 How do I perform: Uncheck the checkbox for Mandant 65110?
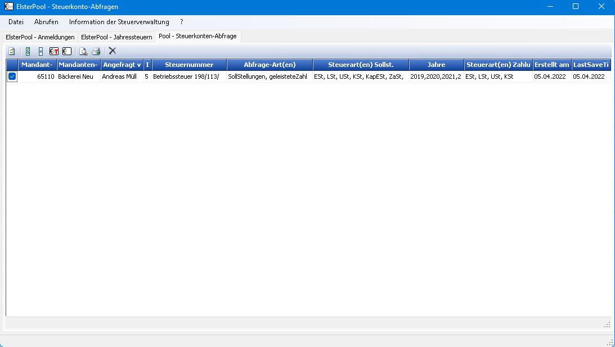12,76
